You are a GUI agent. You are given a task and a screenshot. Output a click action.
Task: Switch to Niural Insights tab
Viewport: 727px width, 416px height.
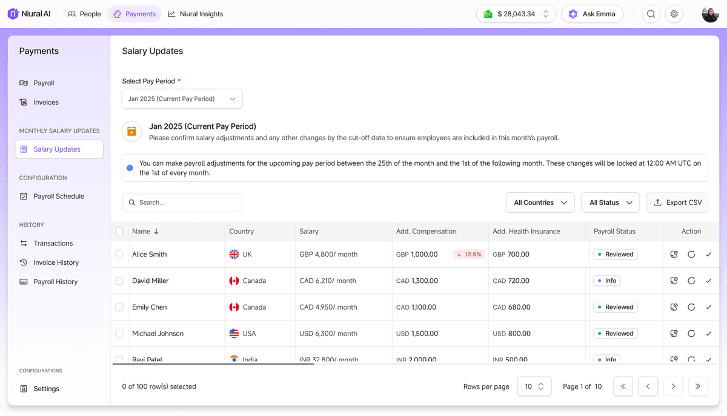[195, 14]
